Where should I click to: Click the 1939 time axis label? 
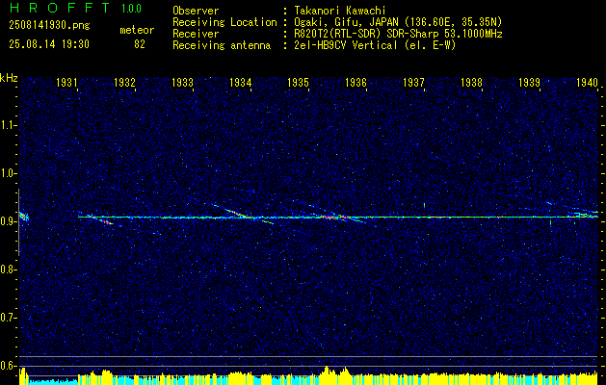530,82
